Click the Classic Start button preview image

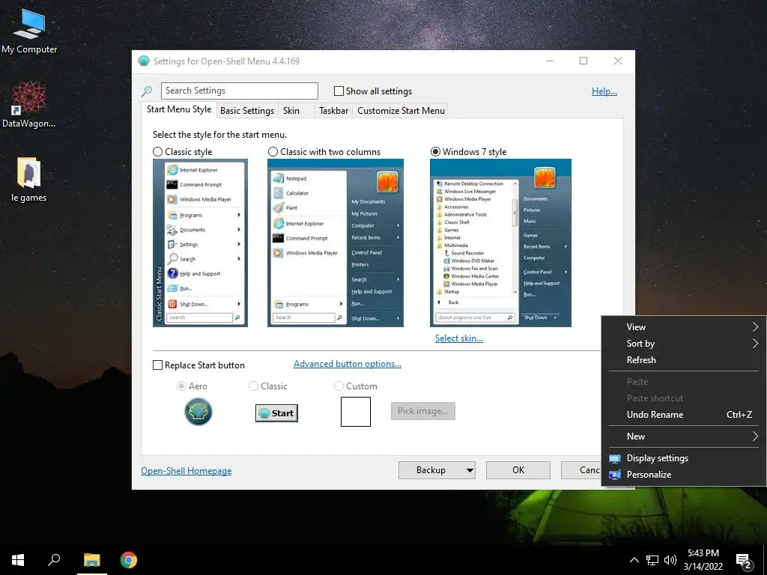coord(276,413)
